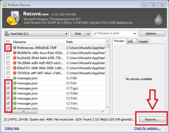Click the vertical scrollbar down arrow in file list
Image resolution: width=169 pixels, height=133 pixels.
pos(107,107)
